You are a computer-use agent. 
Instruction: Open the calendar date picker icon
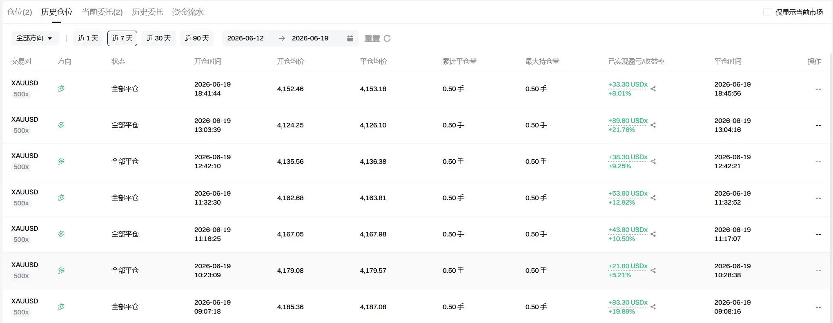(350, 38)
